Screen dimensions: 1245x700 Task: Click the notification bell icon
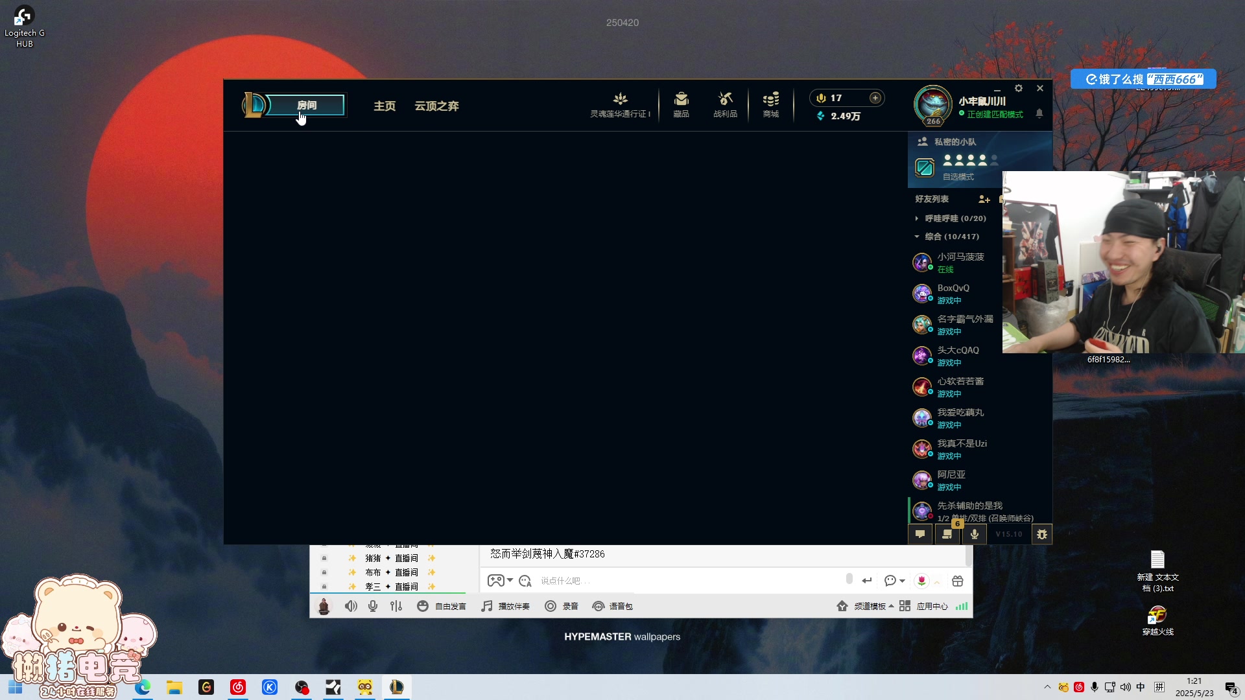click(1039, 113)
